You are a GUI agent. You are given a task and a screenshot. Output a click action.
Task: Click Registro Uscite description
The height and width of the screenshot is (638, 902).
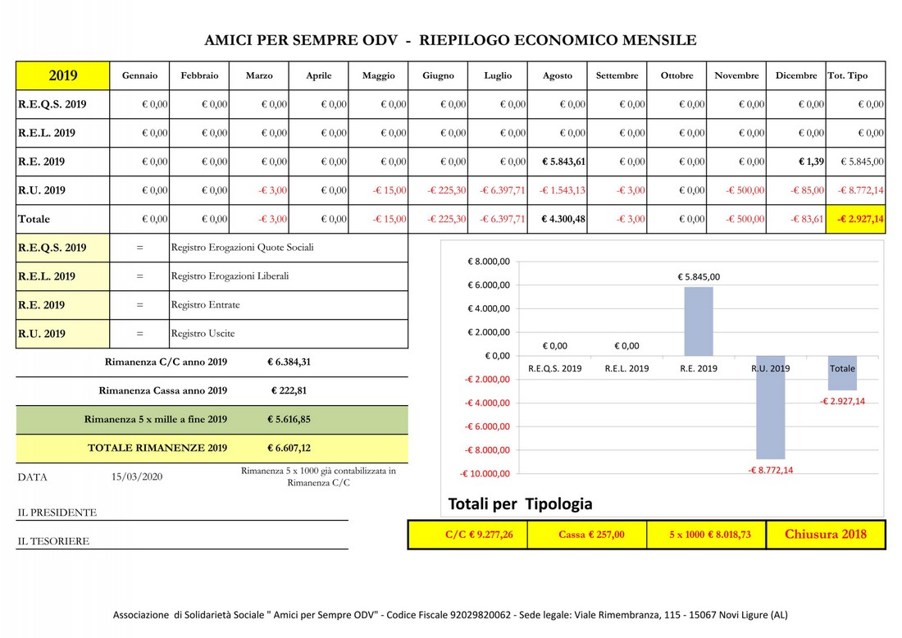point(203,334)
